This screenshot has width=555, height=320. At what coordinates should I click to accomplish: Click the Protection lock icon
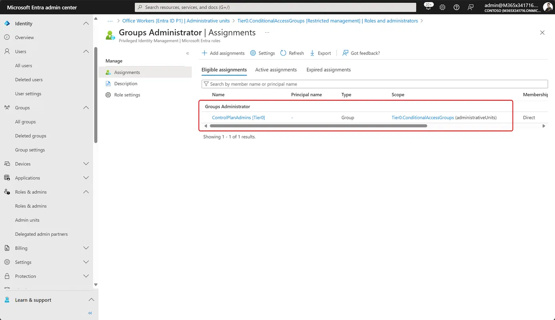(7, 276)
